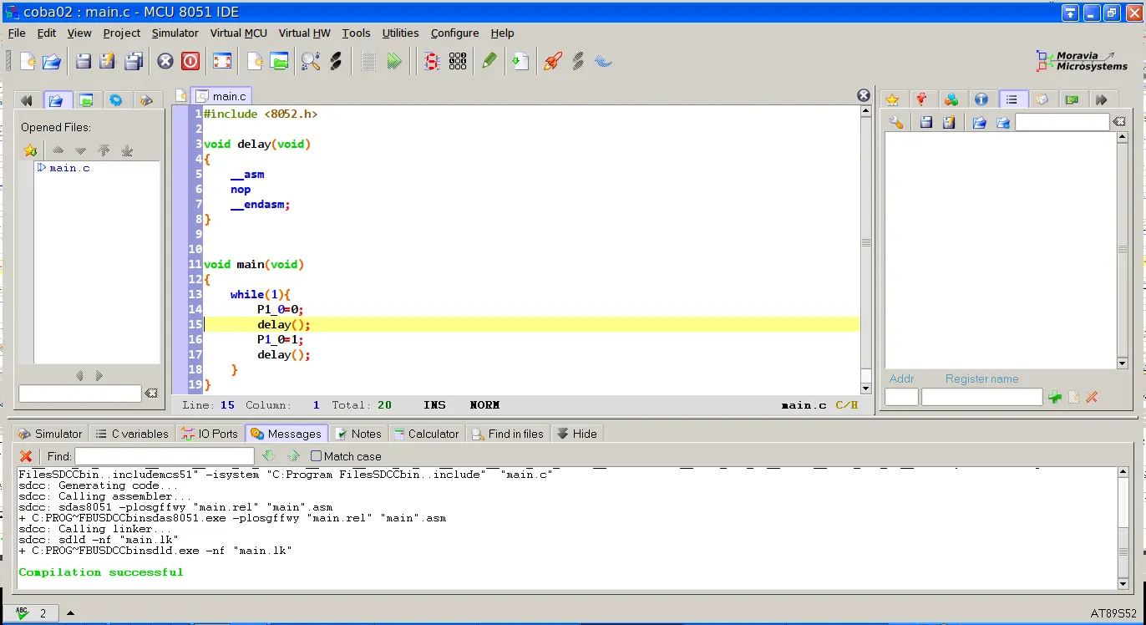Screen dimensions: 1146x625
Task: Click the green find-previous arrow in Messages
Action: (268, 456)
